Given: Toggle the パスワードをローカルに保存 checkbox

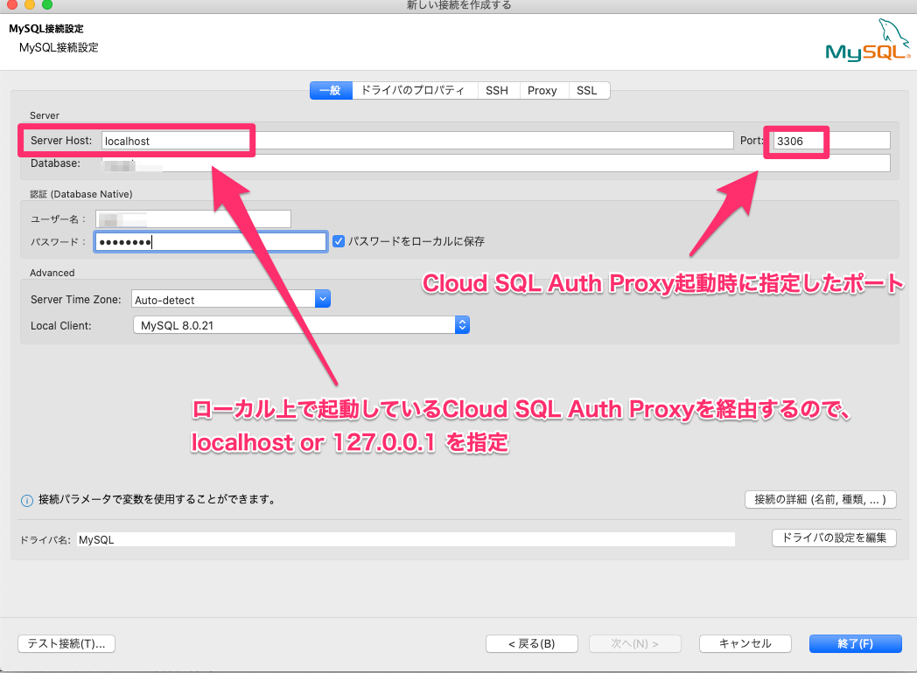Looking at the screenshot, I should point(339,241).
